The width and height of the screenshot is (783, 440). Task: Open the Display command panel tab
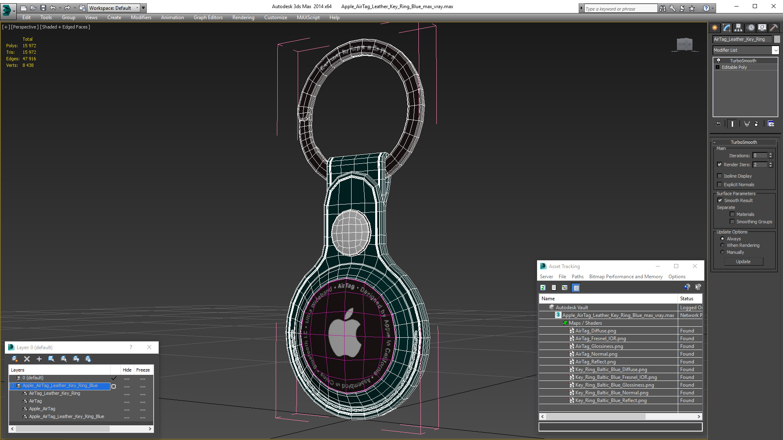point(762,28)
